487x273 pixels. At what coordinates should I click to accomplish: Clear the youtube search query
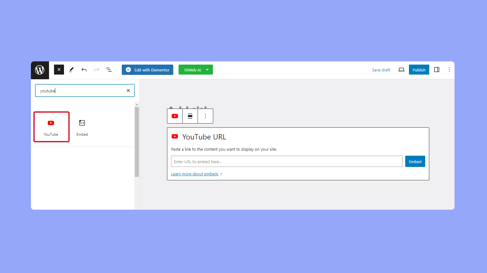point(128,90)
